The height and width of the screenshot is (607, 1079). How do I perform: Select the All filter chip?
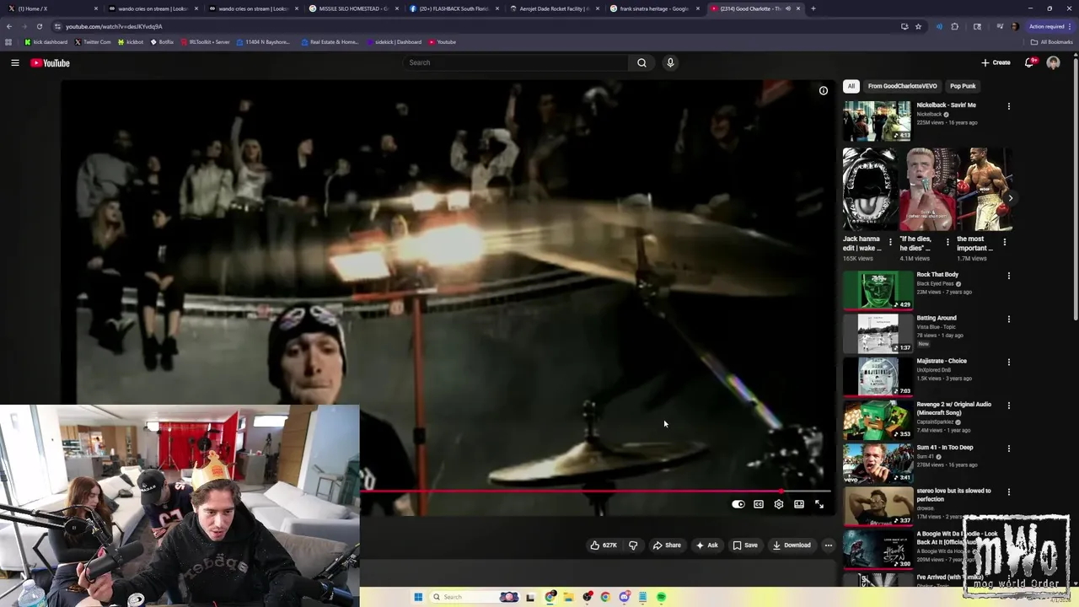(x=851, y=86)
